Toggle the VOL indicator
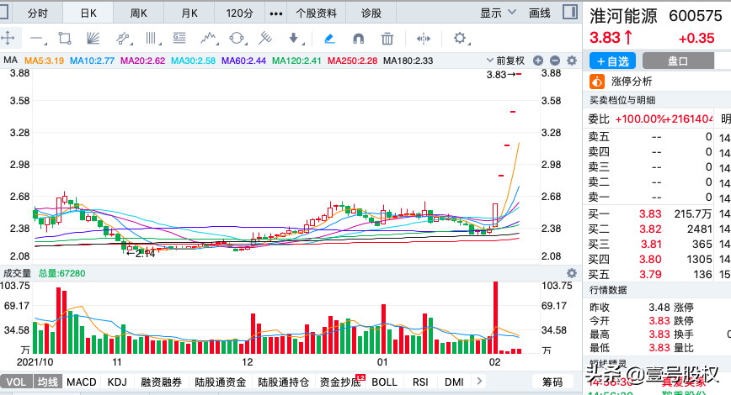 (16, 382)
